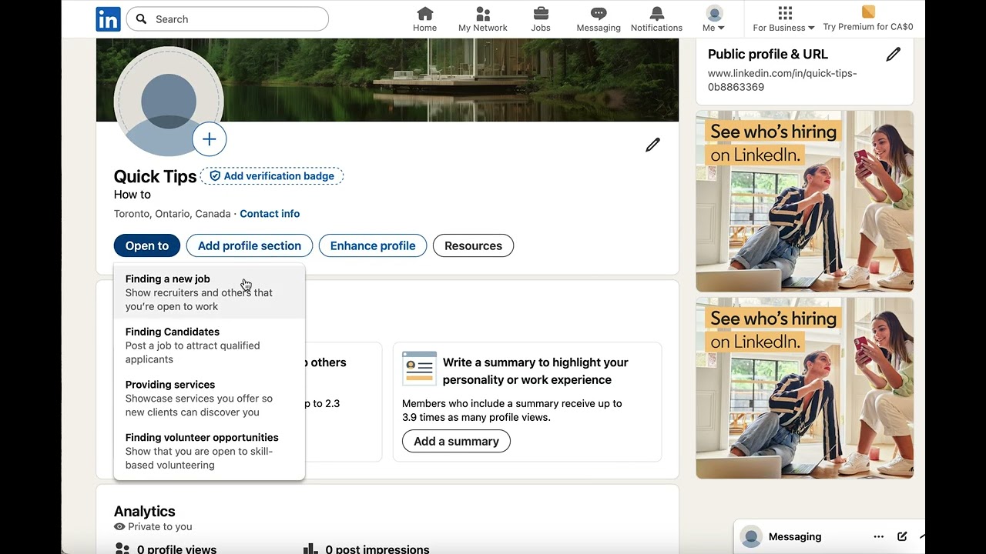Focus the Search field
The image size is (986, 554).
click(227, 19)
